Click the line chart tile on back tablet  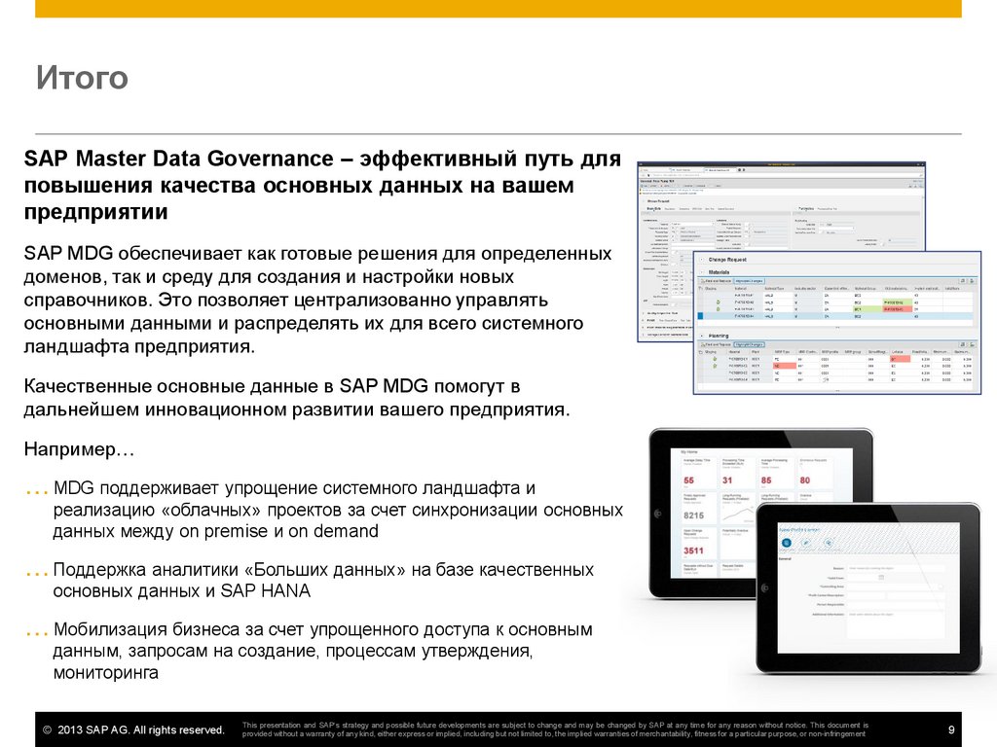coord(737,508)
